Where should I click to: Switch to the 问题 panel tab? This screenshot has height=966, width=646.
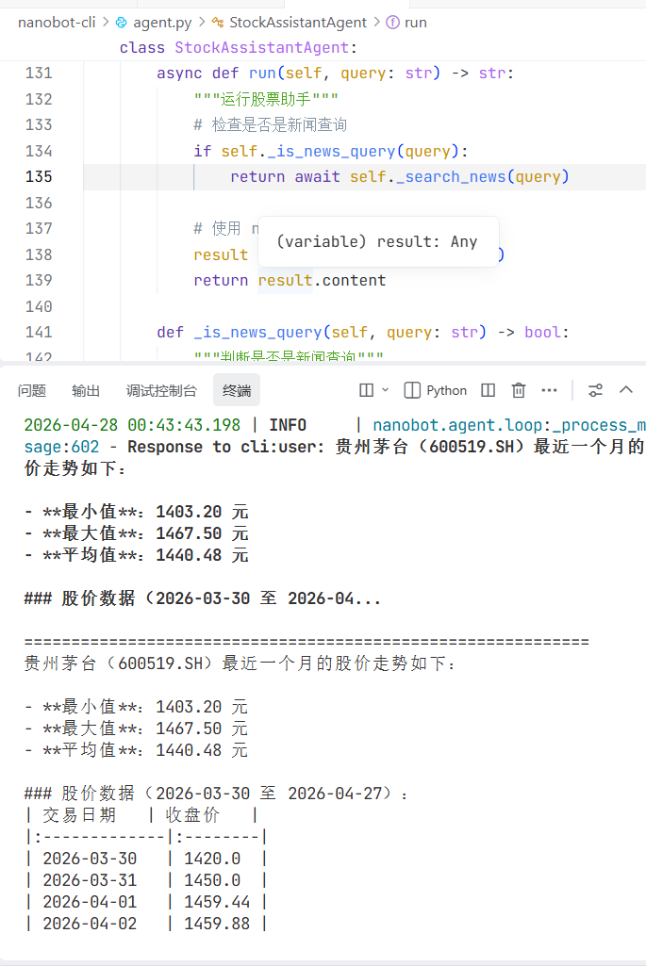[32, 390]
